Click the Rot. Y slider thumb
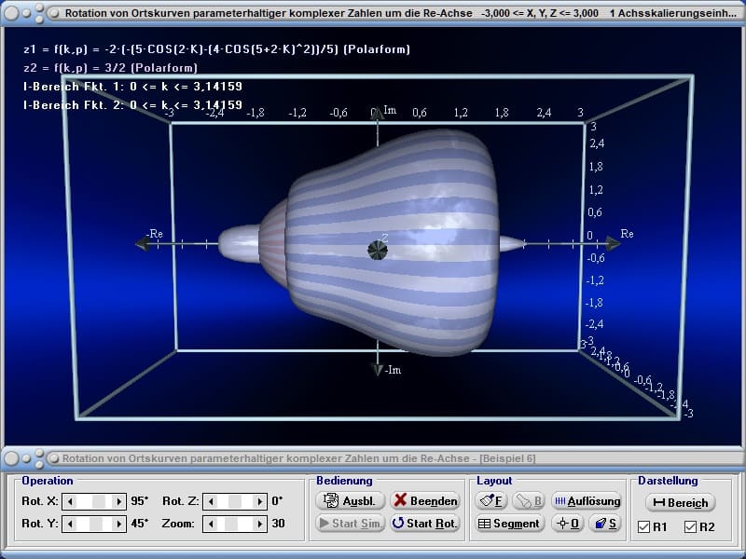This screenshot has width=746, height=559. pyautogui.click(x=96, y=524)
